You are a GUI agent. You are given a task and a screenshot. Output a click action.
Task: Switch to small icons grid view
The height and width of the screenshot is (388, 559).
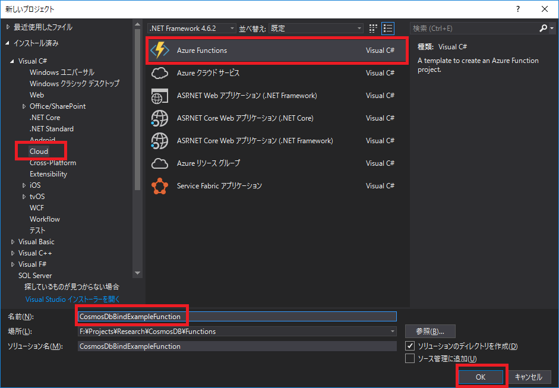pyautogui.click(x=373, y=28)
